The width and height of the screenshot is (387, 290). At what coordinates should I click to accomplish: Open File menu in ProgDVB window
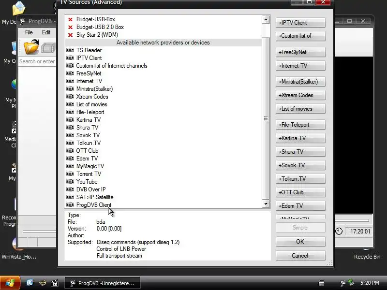click(29, 32)
